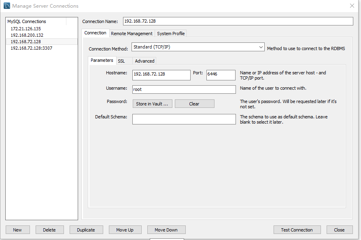The image size is (361, 240).
Task: Duplicate the selected connection
Action: pos(86,230)
